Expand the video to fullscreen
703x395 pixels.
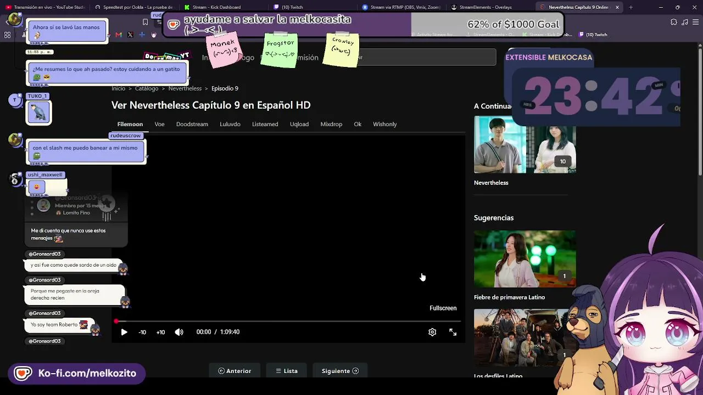(x=453, y=332)
